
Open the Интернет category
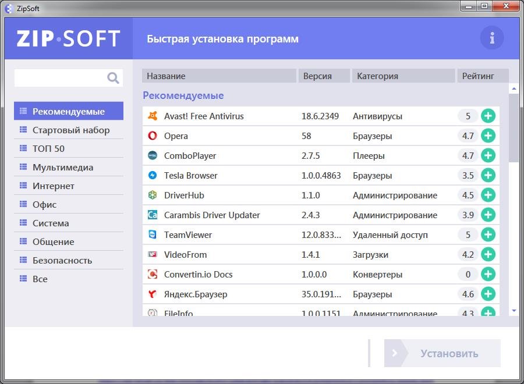(69, 186)
